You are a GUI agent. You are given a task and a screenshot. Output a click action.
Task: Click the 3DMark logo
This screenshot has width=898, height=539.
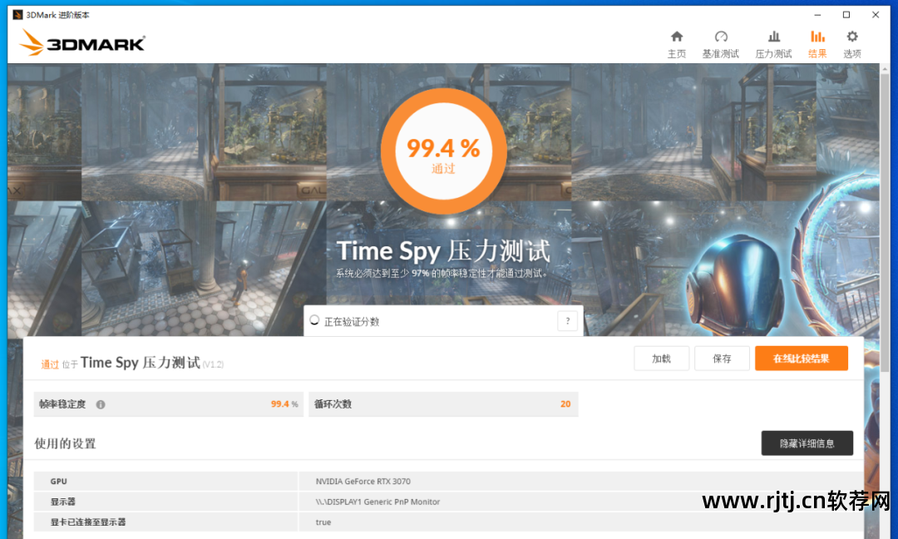(81, 42)
